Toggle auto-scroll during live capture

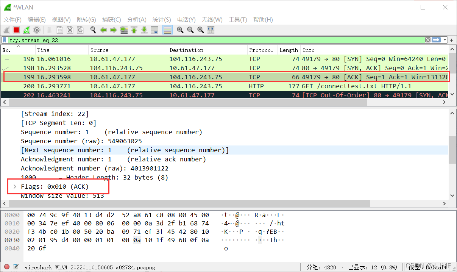[x=154, y=30]
